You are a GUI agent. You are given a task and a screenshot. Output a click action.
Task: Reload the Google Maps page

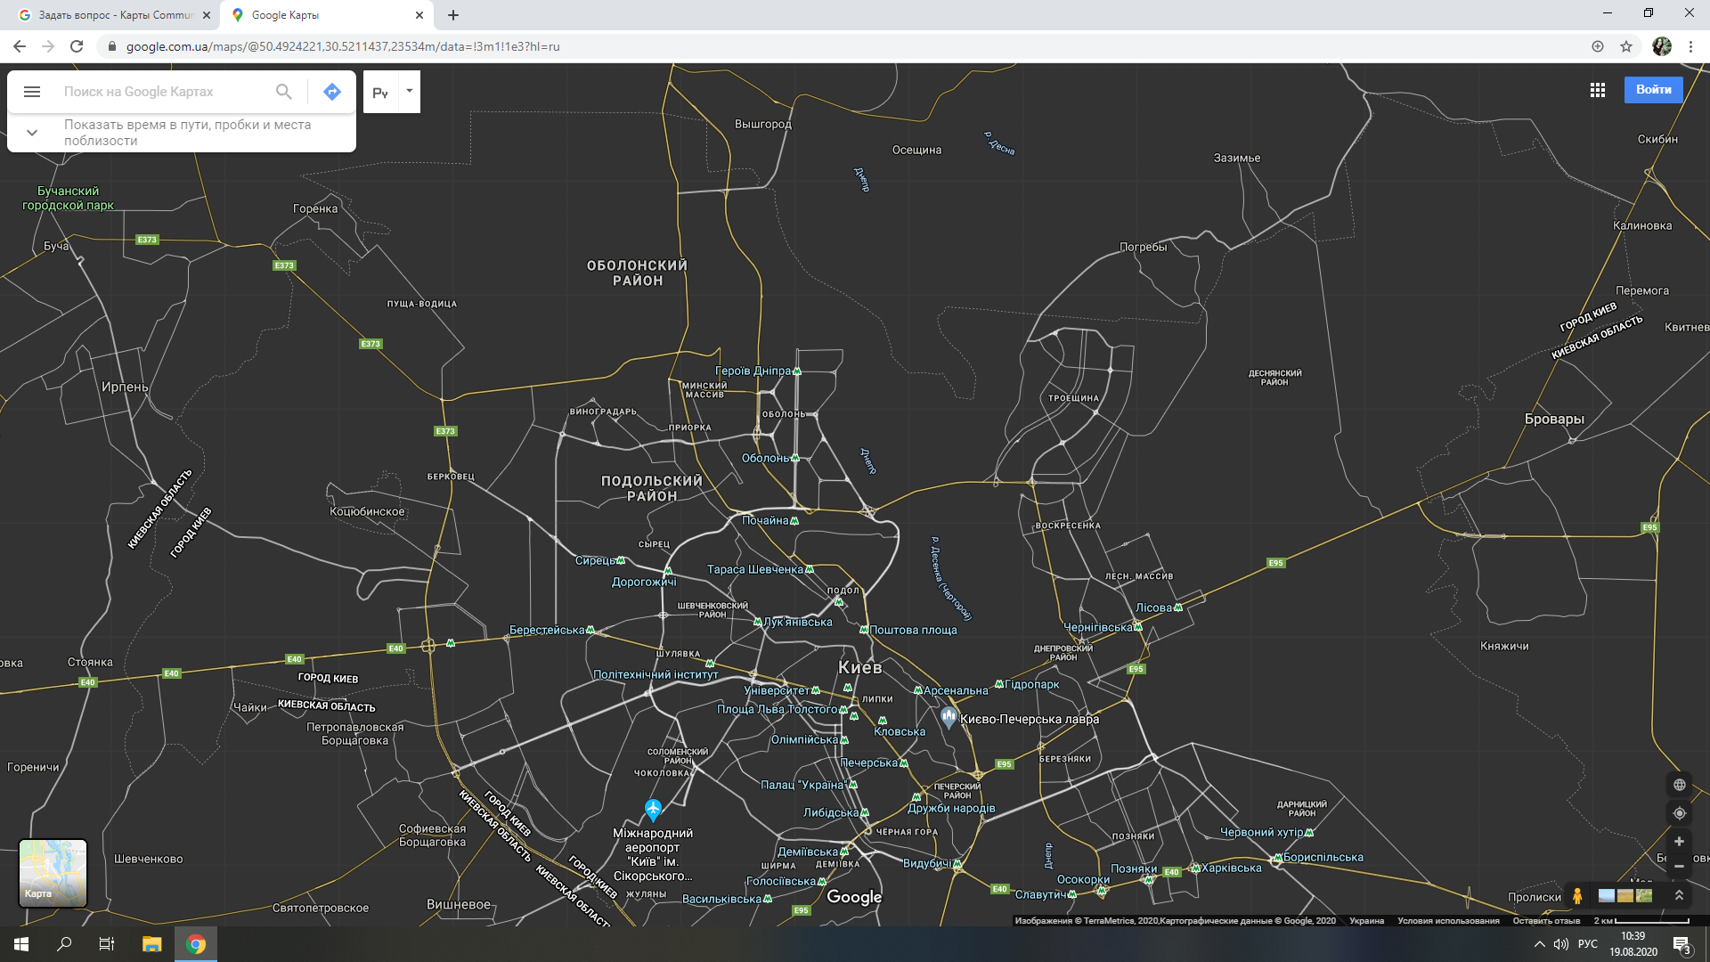77,46
